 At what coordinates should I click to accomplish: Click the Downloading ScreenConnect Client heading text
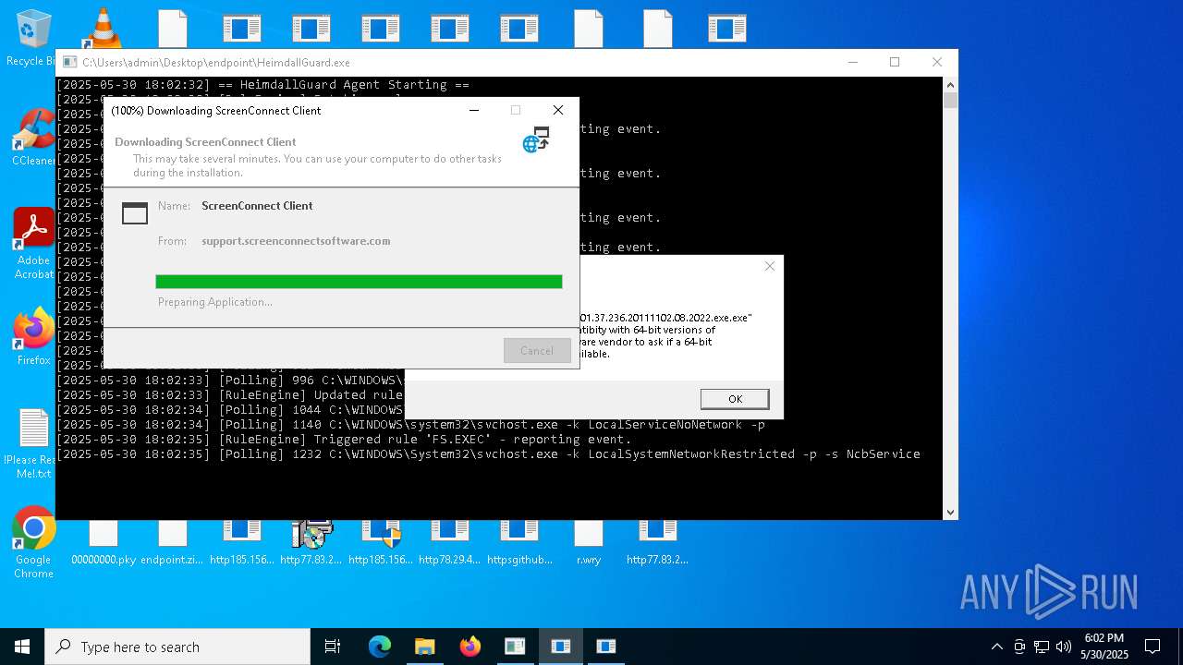click(205, 142)
